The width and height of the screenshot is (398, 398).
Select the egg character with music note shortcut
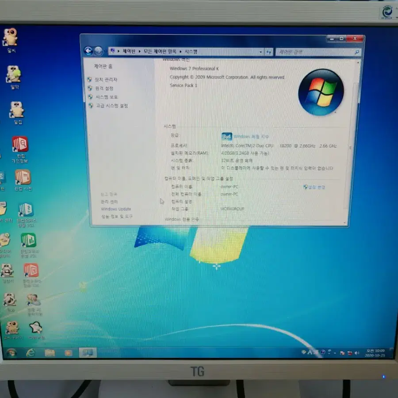tap(10, 302)
